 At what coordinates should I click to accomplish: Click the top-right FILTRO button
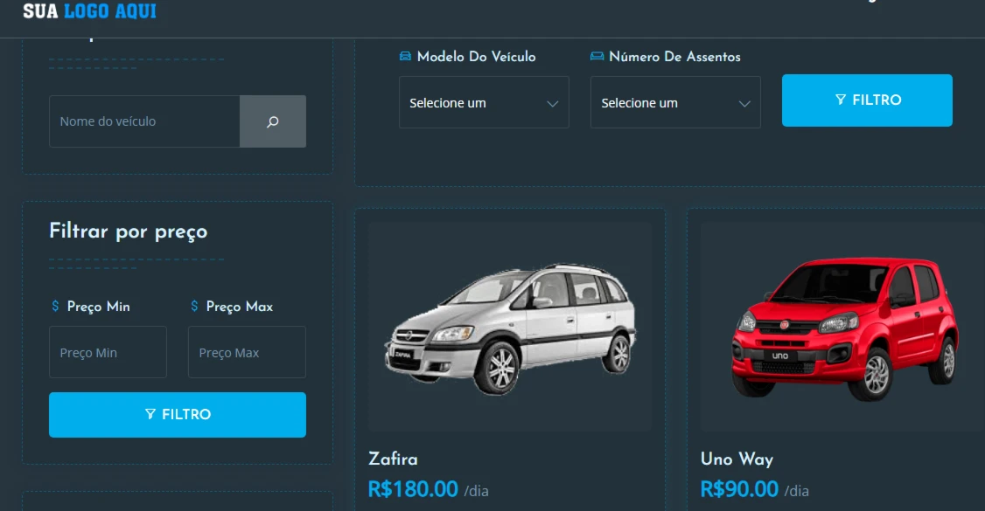[x=867, y=100]
